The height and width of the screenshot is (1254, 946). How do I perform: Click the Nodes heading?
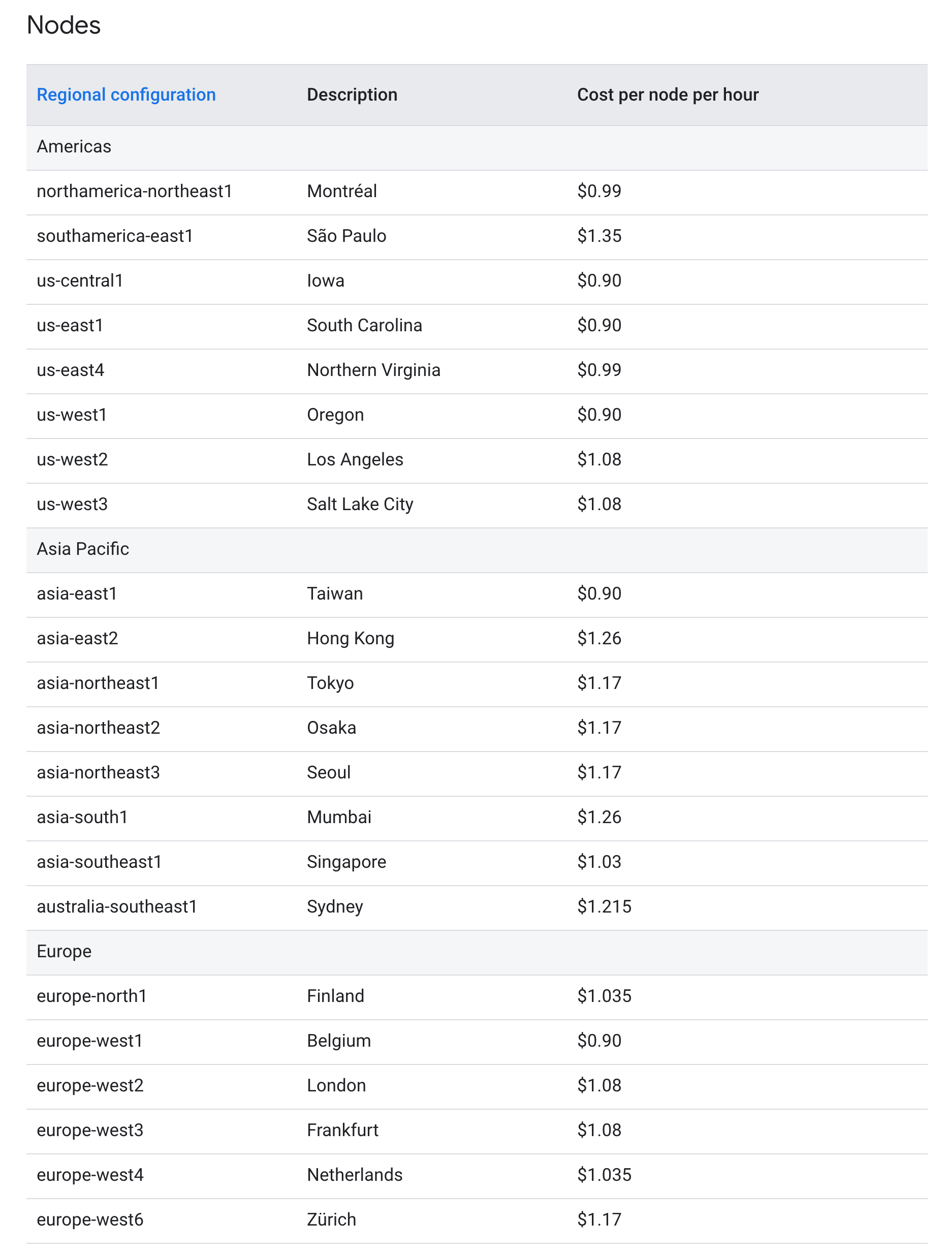point(64,25)
